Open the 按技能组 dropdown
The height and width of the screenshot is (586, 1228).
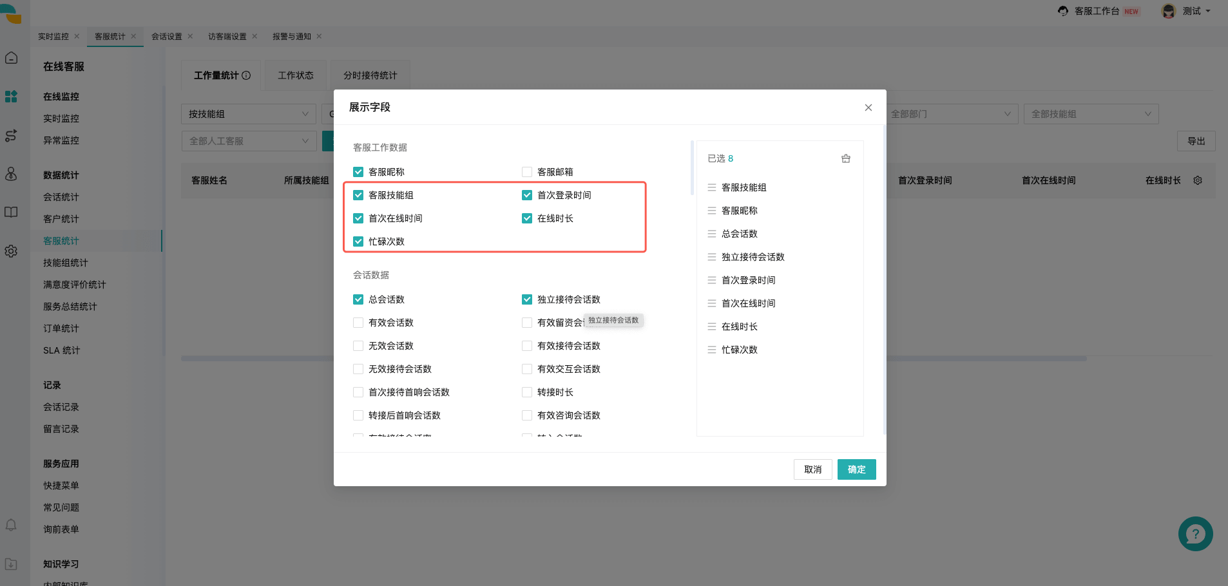(x=249, y=114)
